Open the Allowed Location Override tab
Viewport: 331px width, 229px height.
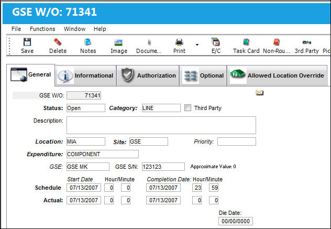(x=277, y=75)
